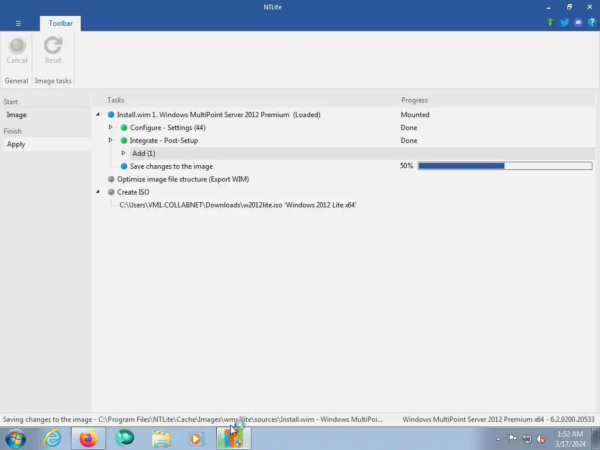This screenshot has width=600, height=450.
Task: Minimize the NTLite window
Action: point(548,7)
